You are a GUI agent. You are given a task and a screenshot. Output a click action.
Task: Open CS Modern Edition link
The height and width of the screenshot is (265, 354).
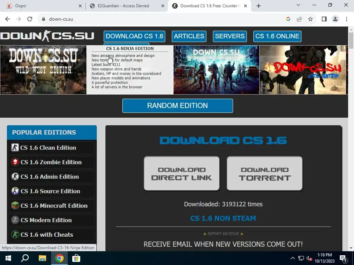pos(46,220)
